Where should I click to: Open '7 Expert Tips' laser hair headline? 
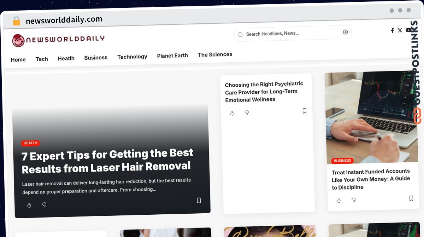[107, 161]
